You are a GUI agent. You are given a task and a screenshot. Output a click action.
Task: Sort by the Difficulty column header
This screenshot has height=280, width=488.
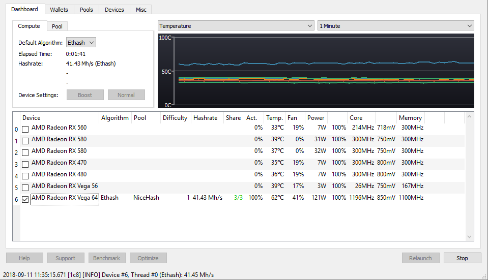pyautogui.click(x=175, y=118)
